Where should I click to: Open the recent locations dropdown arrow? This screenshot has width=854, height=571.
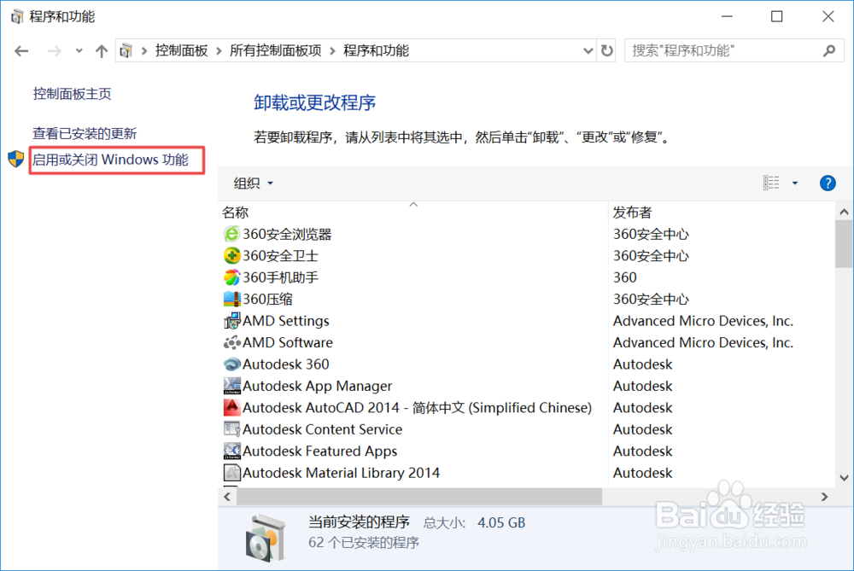(79, 50)
